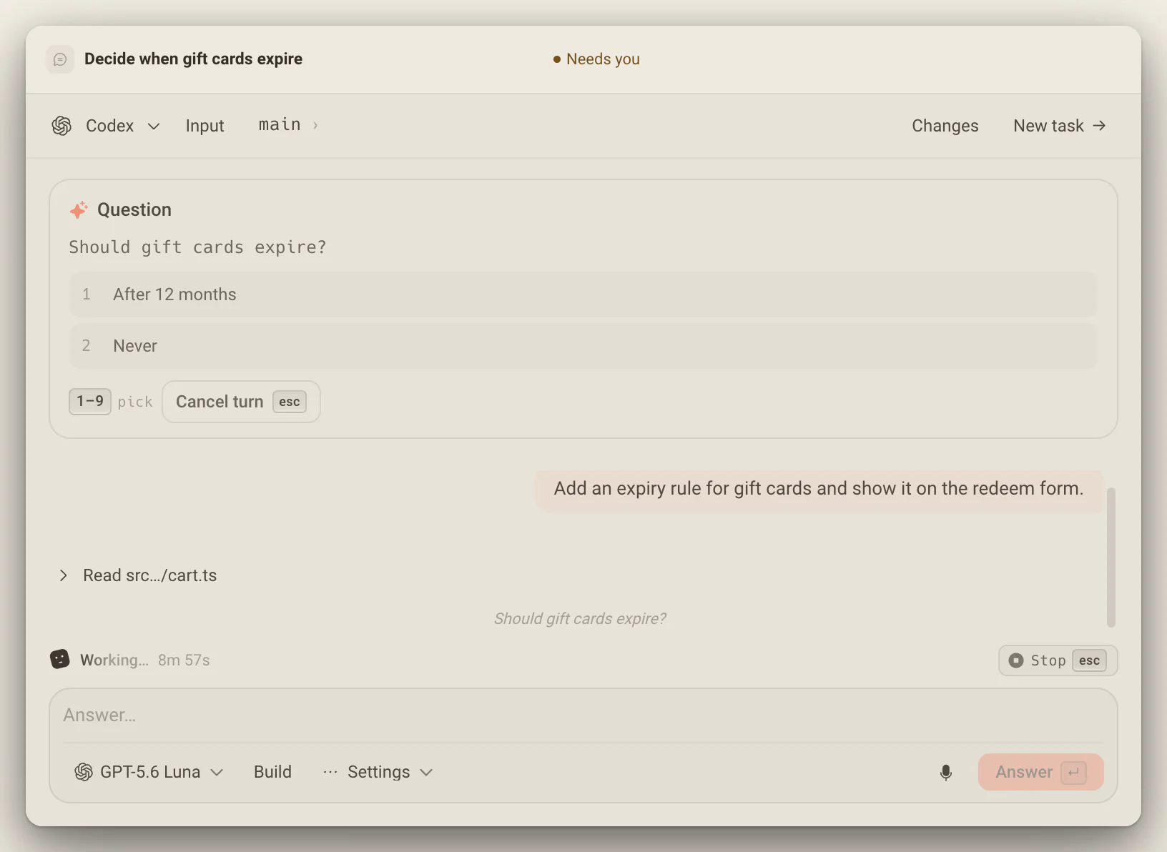The height and width of the screenshot is (852, 1167).
Task: Open the main branch breadcrumb
Action: (x=288, y=125)
